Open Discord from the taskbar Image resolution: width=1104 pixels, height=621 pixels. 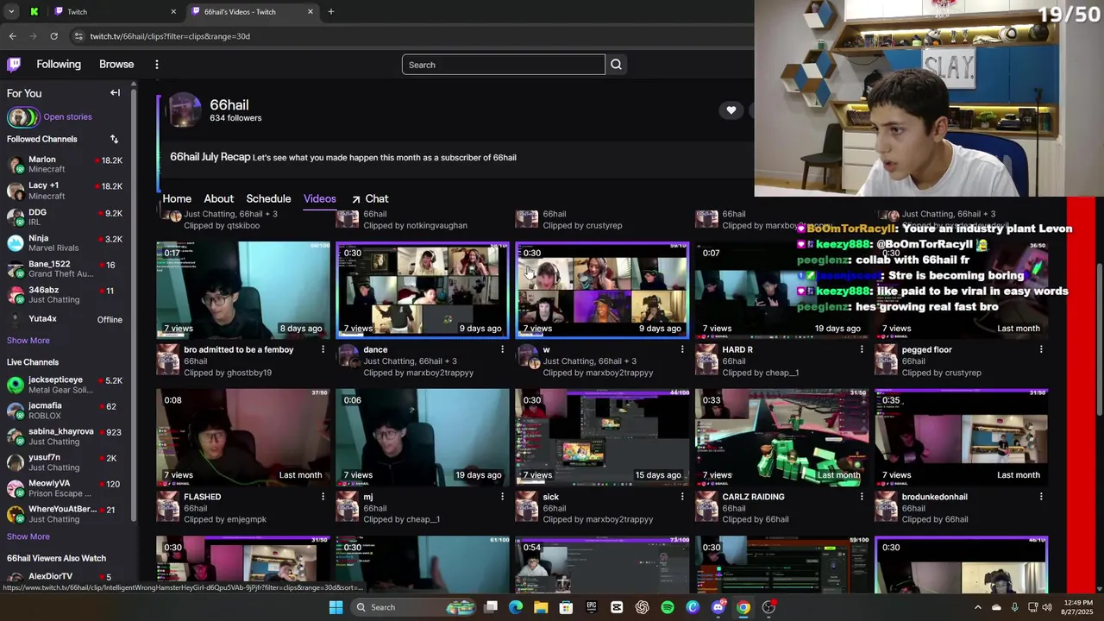coord(718,607)
